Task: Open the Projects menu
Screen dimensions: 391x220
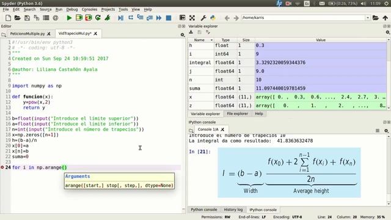Action: 108,9
